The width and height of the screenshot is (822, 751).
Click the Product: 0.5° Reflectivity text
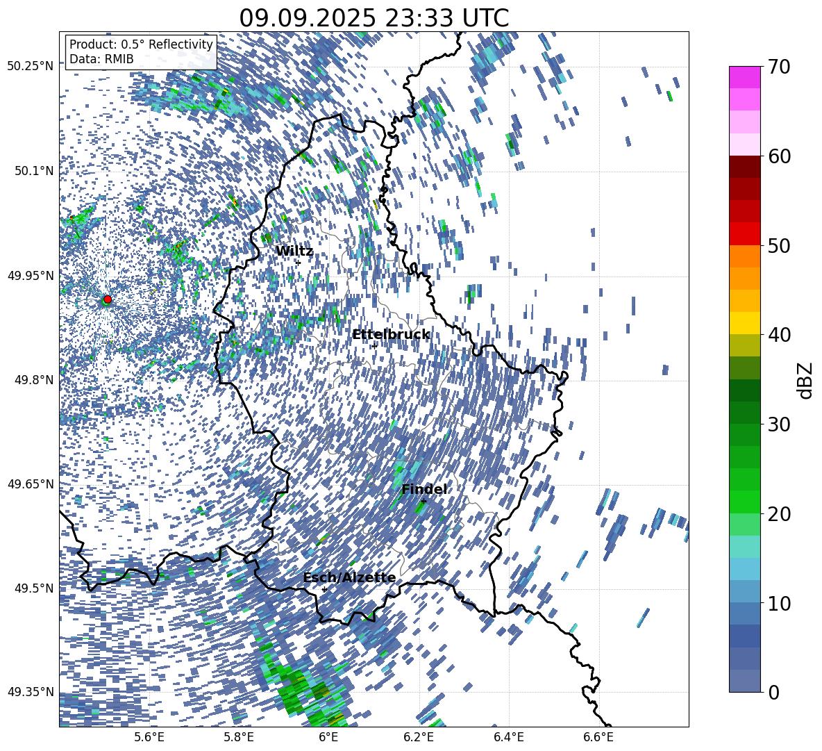tap(141, 44)
